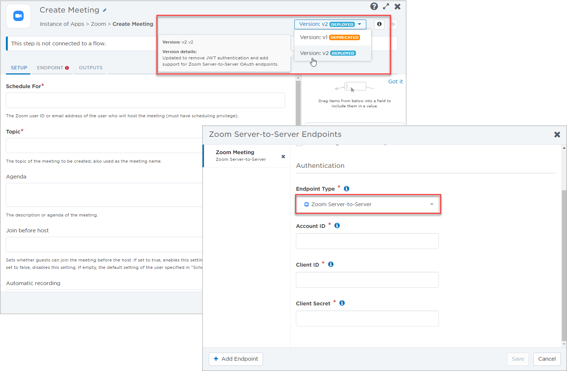
Task: Open the Version v2 Deployed dropdown
Action: click(x=330, y=24)
